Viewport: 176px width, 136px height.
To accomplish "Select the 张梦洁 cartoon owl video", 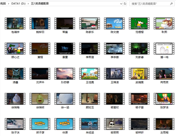I will tap(164, 99).
